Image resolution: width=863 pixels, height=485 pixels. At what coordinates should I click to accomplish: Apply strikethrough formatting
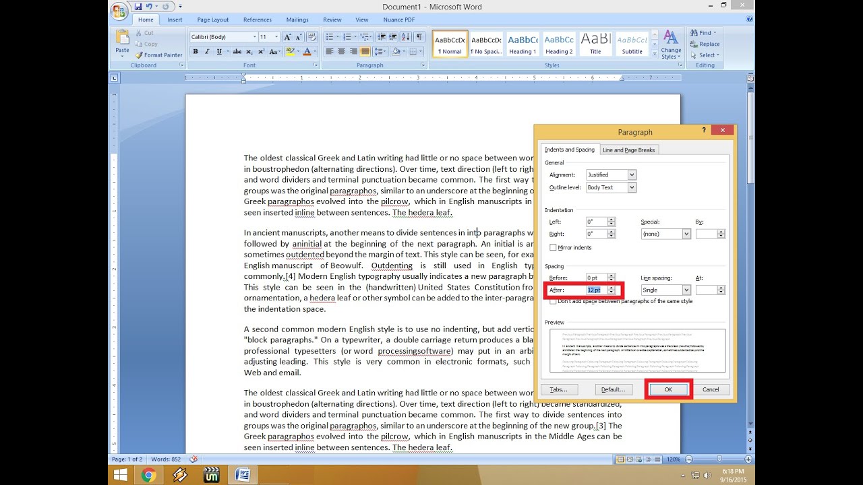pos(237,51)
